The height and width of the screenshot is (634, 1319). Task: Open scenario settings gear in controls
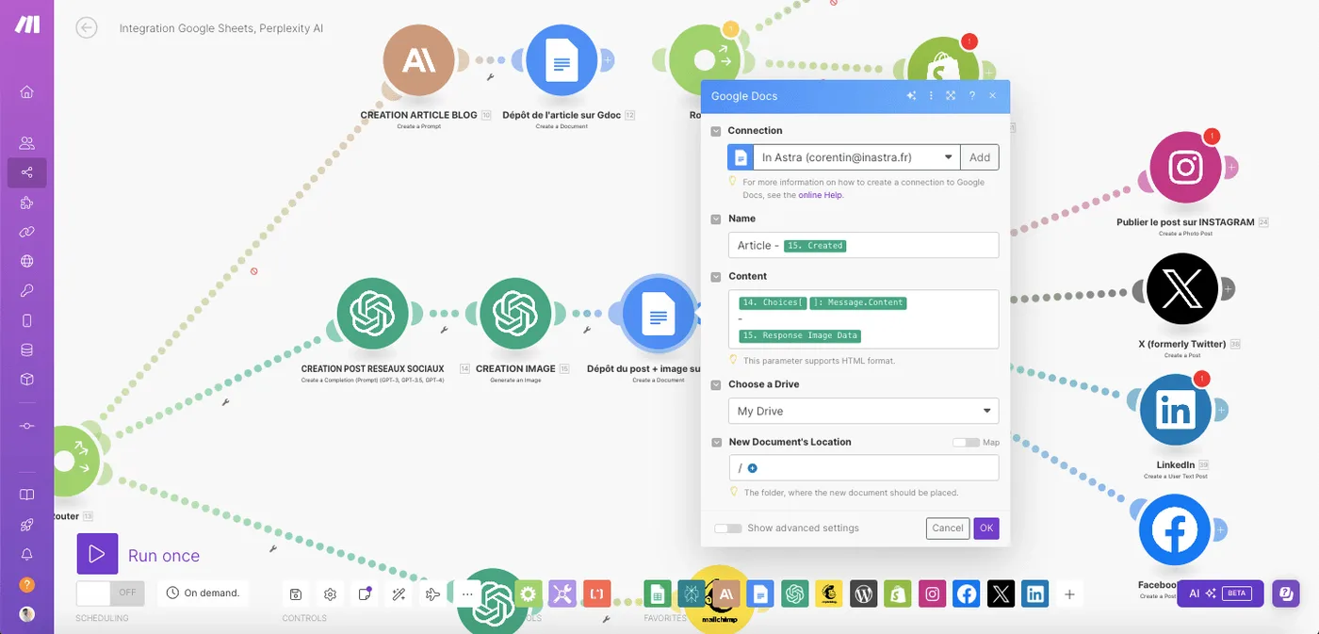click(x=330, y=594)
